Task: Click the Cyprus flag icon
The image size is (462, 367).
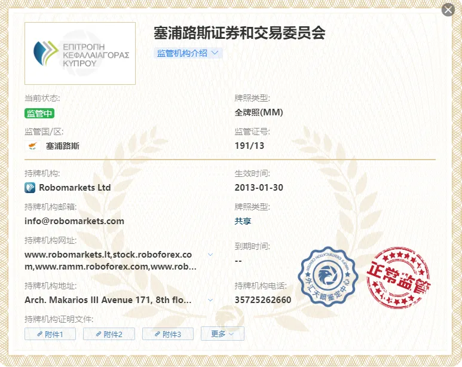Action: coord(33,146)
